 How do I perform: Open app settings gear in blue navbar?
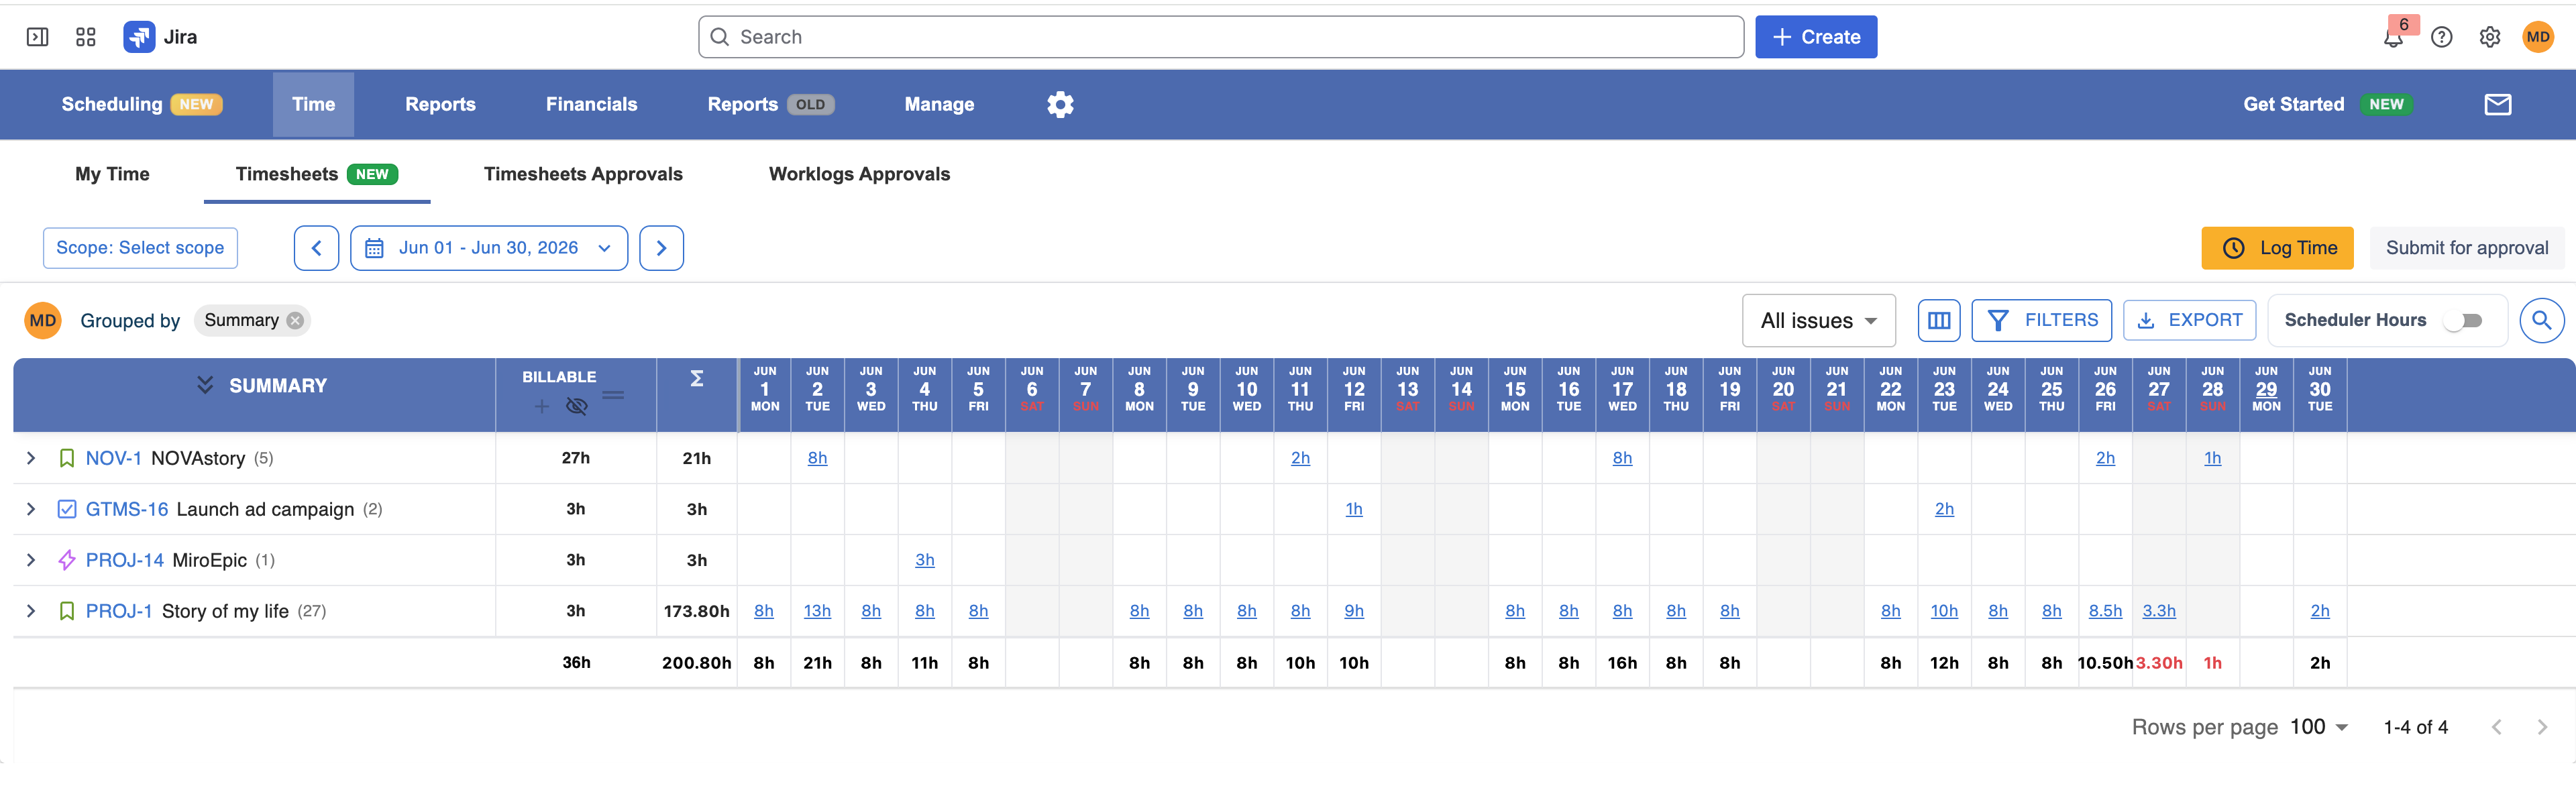(x=1060, y=104)
